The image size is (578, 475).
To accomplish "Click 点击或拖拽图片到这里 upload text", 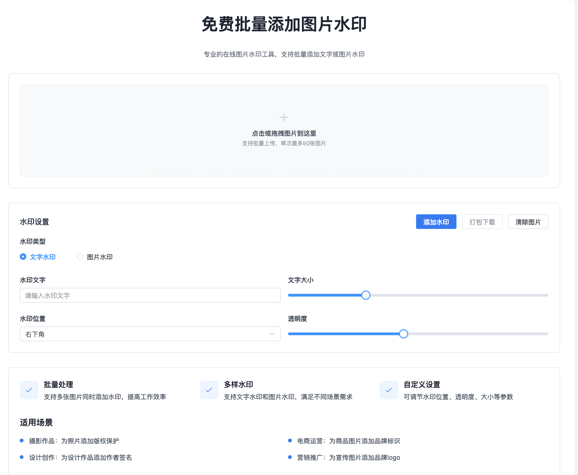I will (284, 133).
